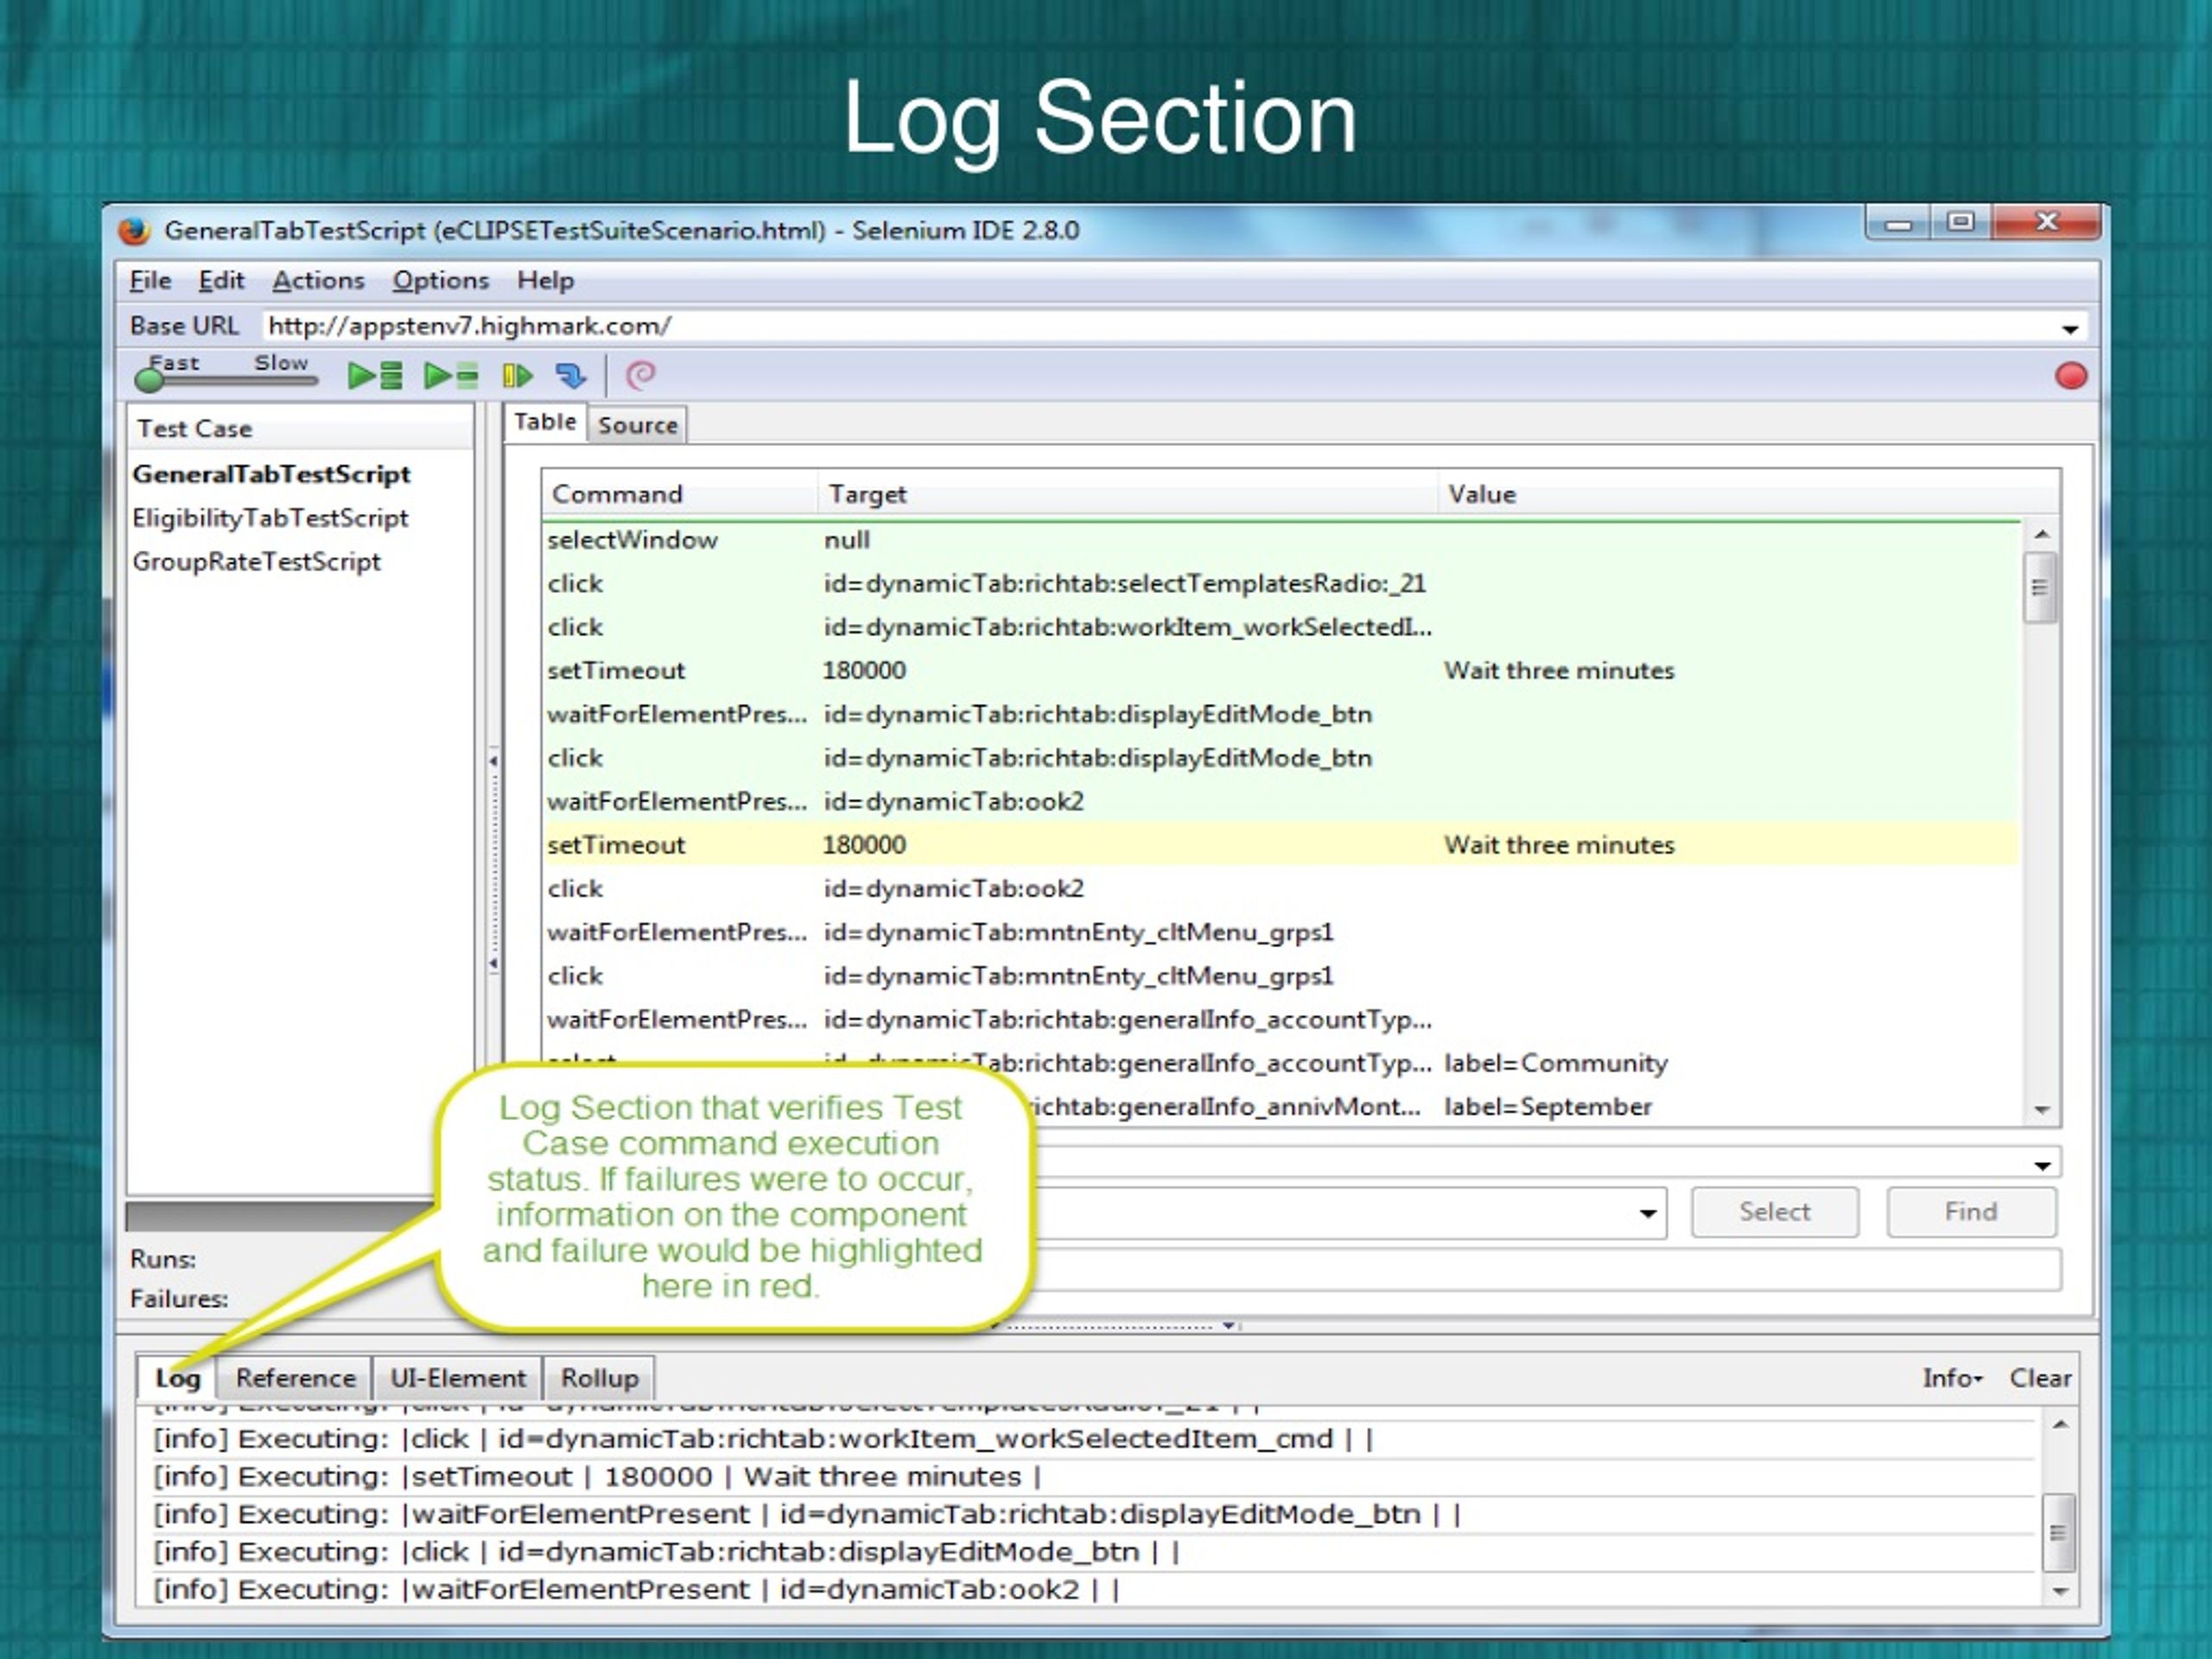This screenshot has width=2212, height=1659.
Task: Select waitForElementPresent displayEditMode_btn row
Action: 1281,714
